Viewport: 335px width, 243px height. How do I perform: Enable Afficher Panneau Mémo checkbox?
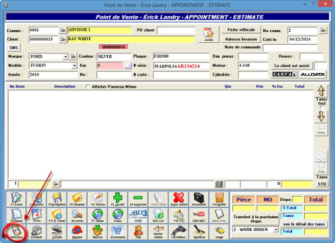88,86
